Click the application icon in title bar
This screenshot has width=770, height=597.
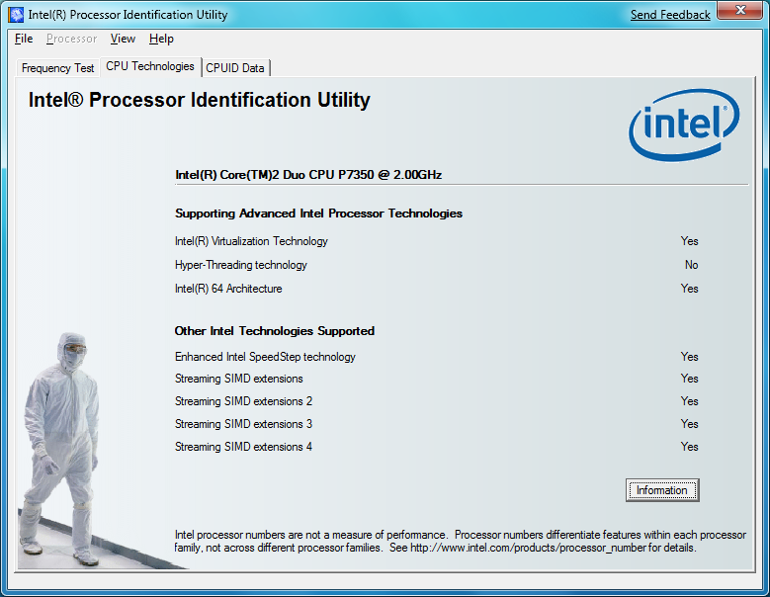16,15
